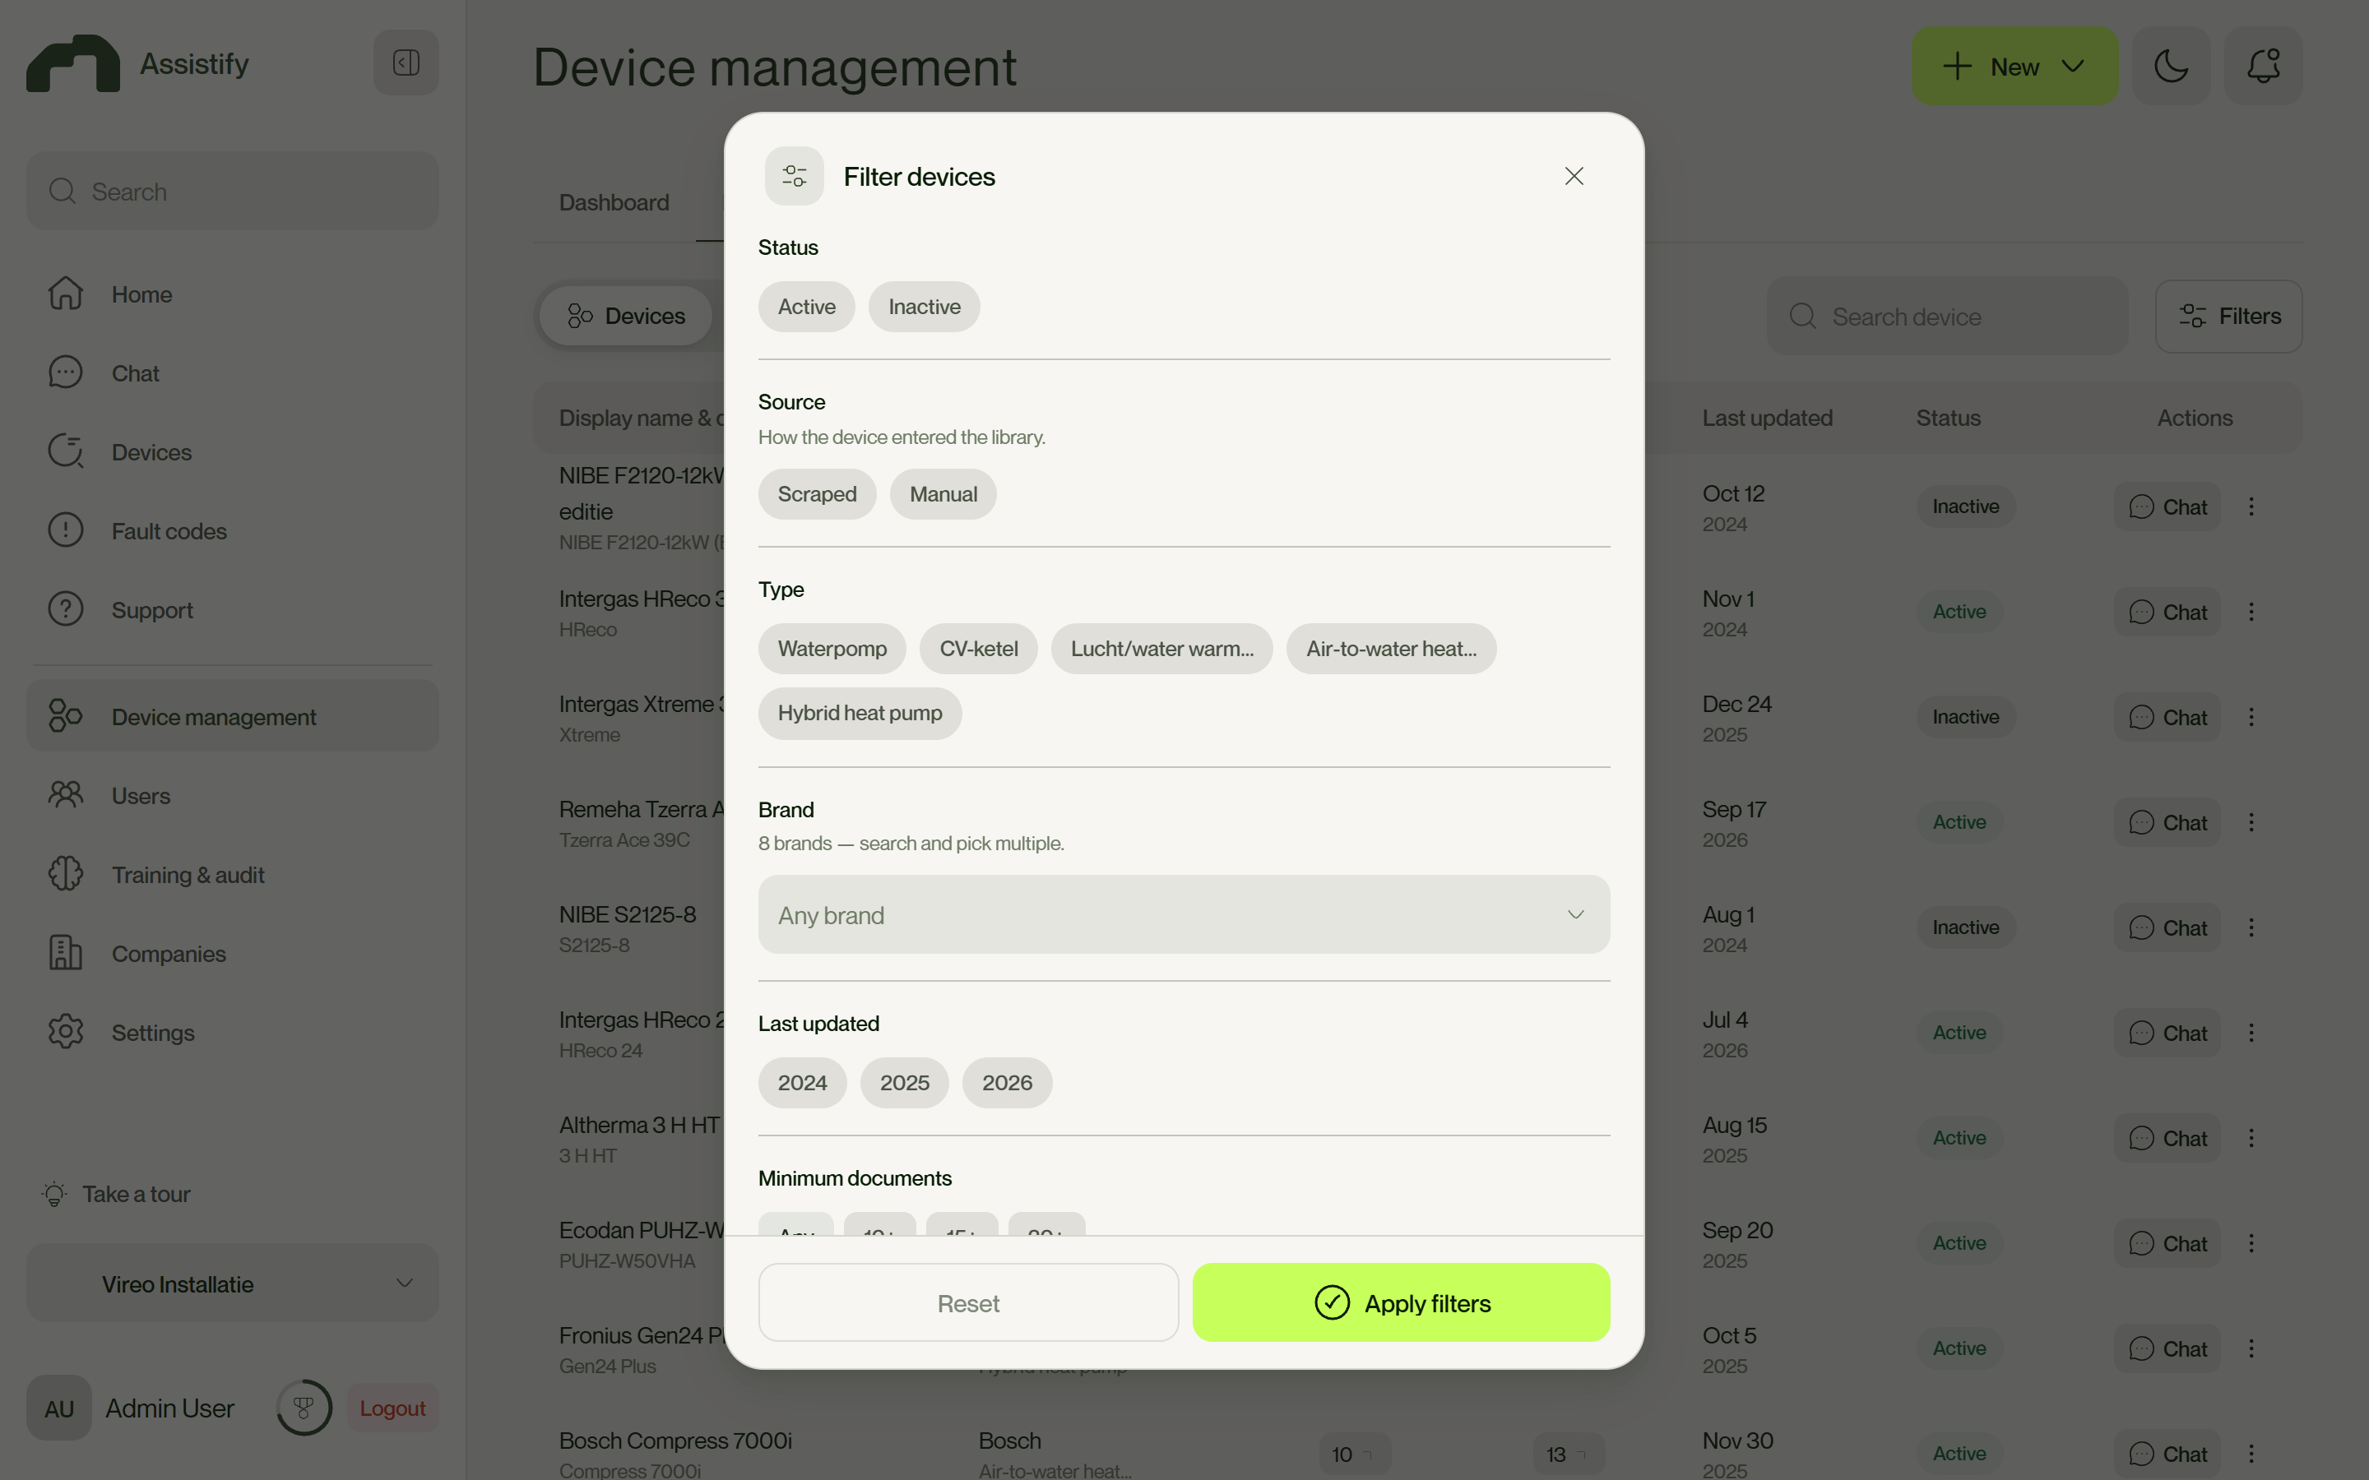The width and height of the screenshot is (2369, 1480).
Task: Switch to Dashboard tab
Action: point(614,202)
